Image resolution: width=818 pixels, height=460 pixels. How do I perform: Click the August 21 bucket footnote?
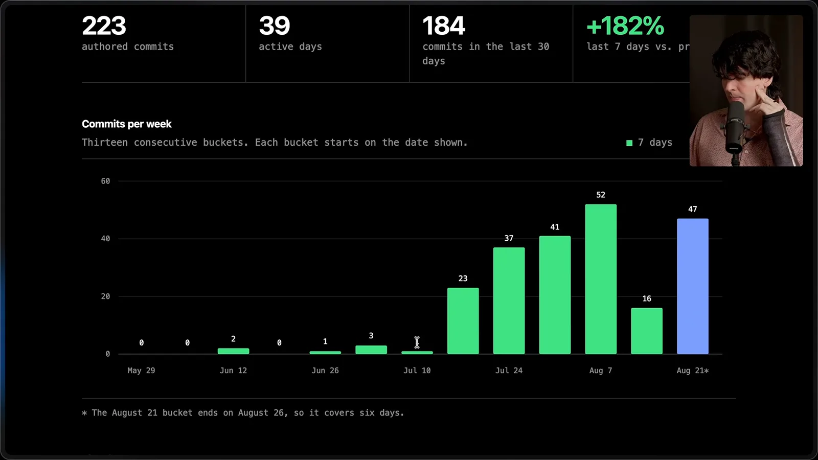coord(243,412)
